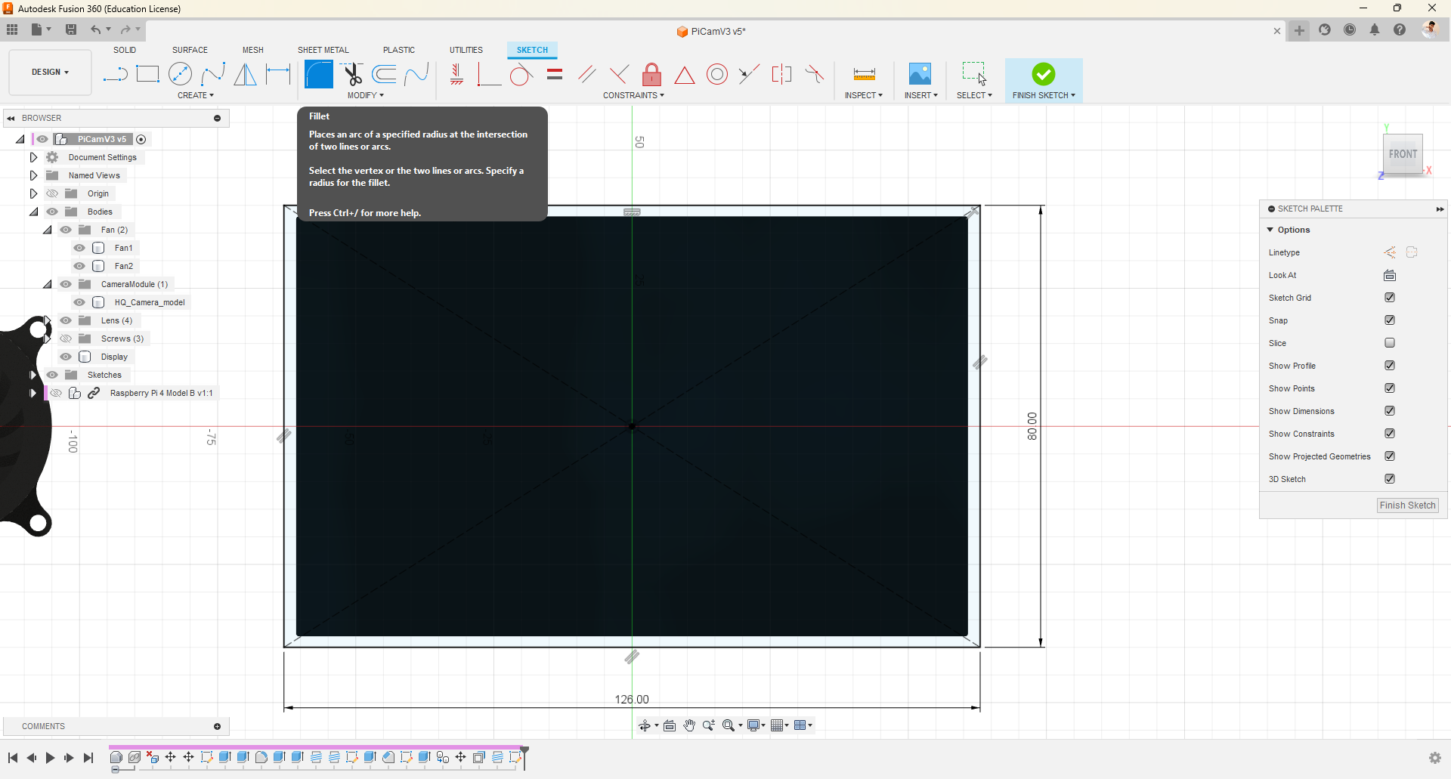Hide the Display body via eye icon
Viewport: 1451px width, 779px height.
pos(66,357)
